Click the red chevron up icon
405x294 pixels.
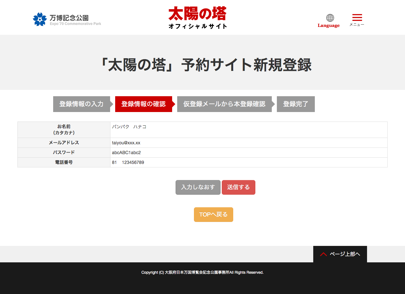click(x=323, y=254)
